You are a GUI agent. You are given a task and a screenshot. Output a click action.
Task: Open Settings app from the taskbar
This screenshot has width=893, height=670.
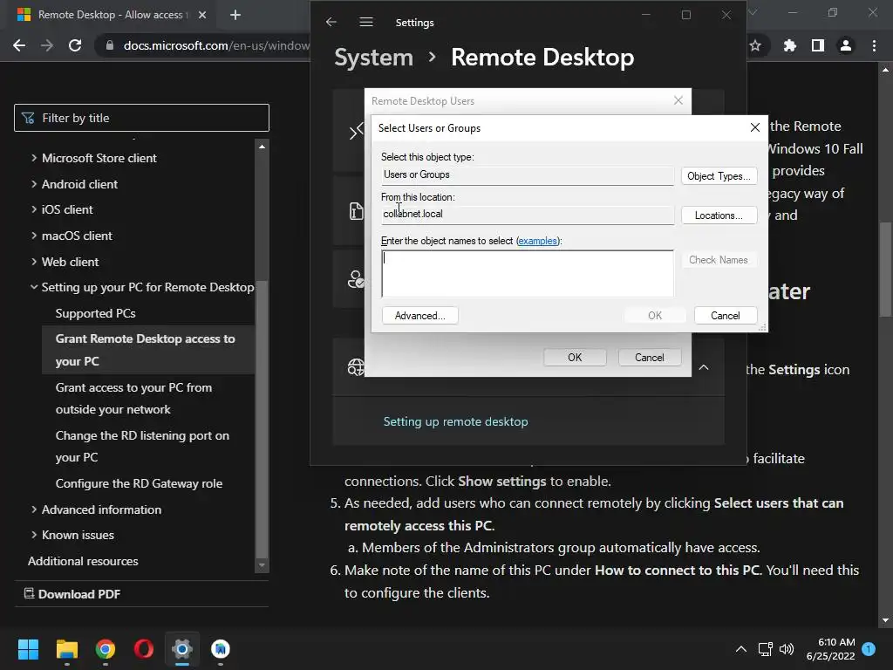[x=182, y=649]
